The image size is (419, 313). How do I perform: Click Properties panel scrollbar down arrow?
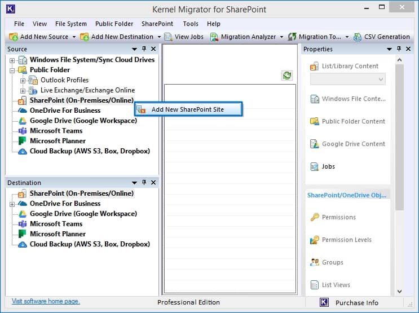tap(399, 291)
